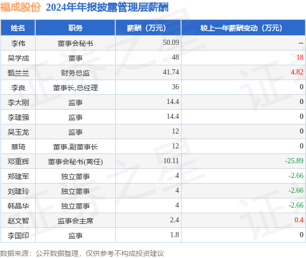Click the 姓名 column header

click(x=18, y=28)
